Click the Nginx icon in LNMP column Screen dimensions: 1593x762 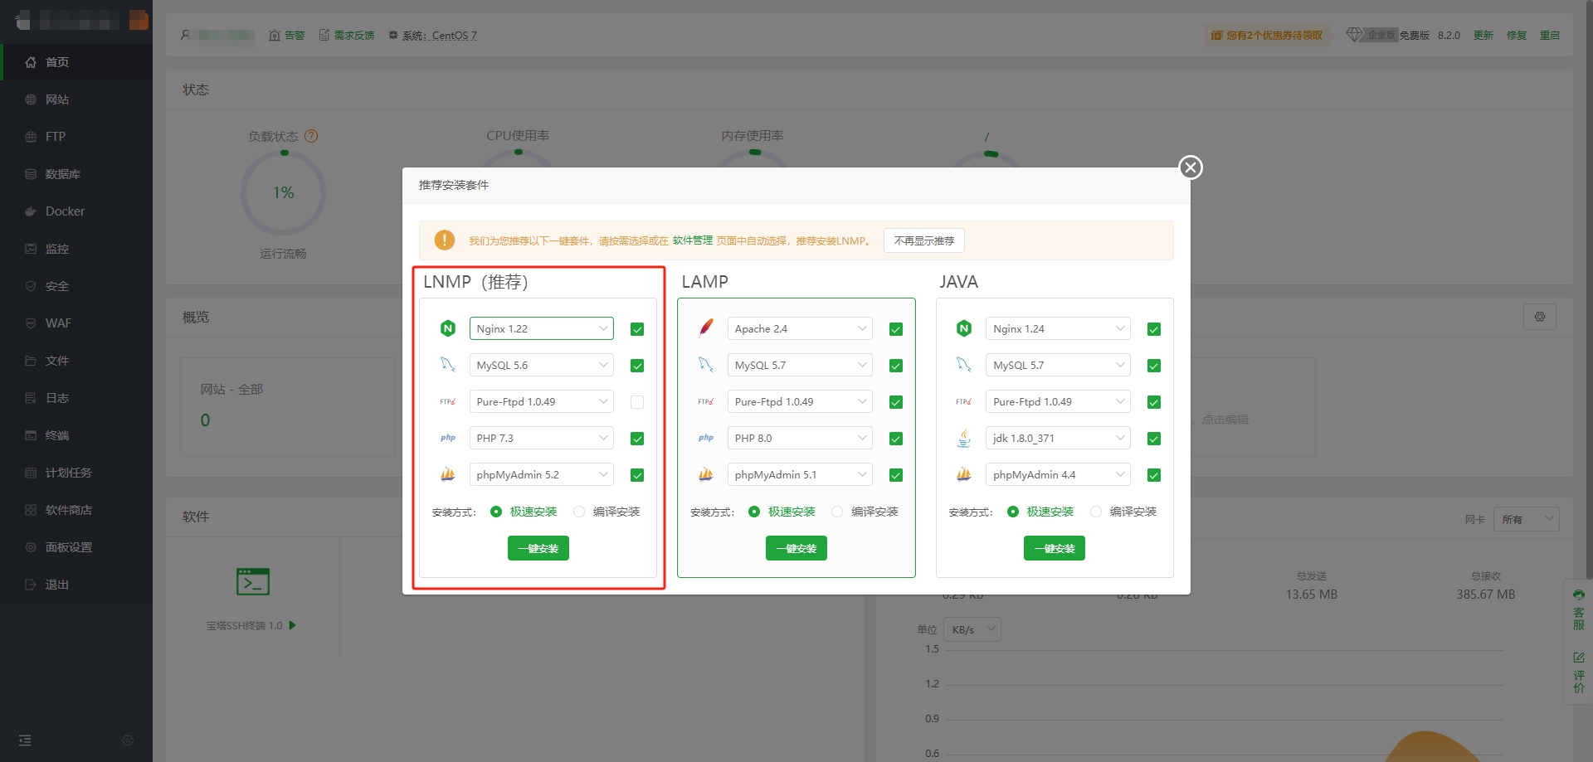click(448, 328)
